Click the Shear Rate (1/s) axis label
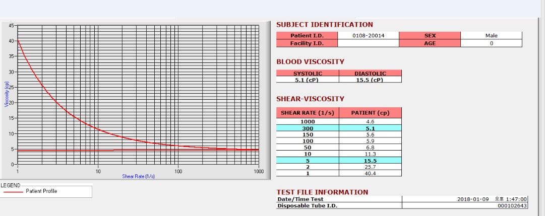545x216 pixels. [138, 176]
